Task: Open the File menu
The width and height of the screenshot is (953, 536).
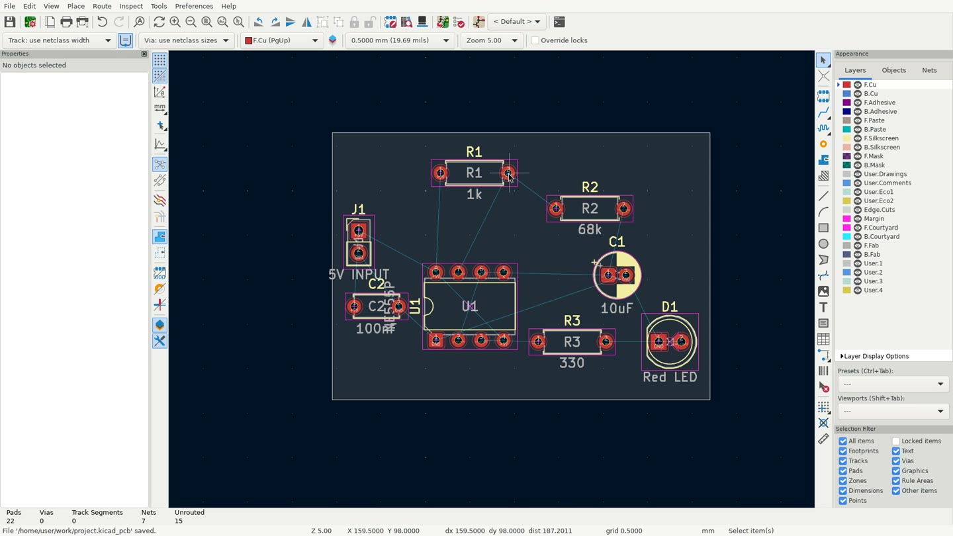Action: (9, 6)
